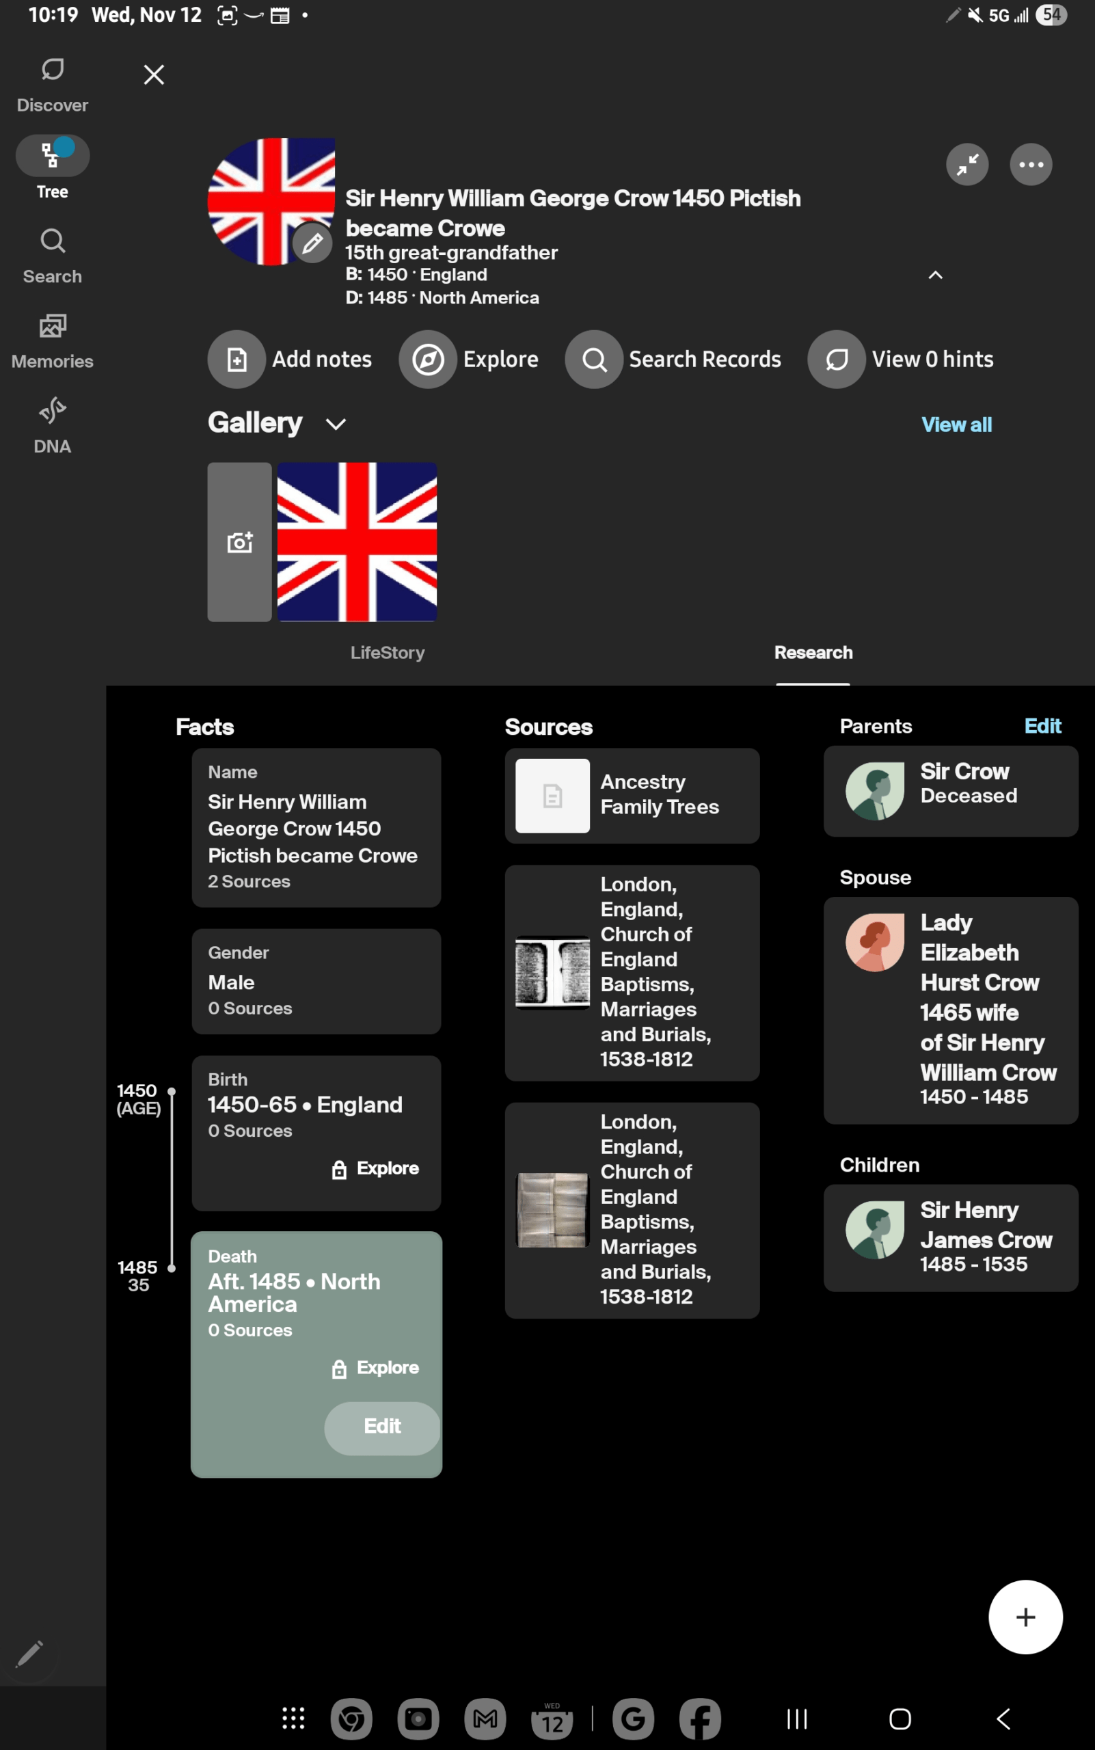Collapse the profile view with shrink icon
The width and height of the screenshot is (1095, 1750).
coord(968,165)
